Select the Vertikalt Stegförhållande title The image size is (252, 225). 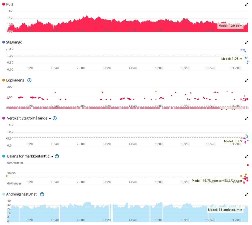[x=27, y=118]
